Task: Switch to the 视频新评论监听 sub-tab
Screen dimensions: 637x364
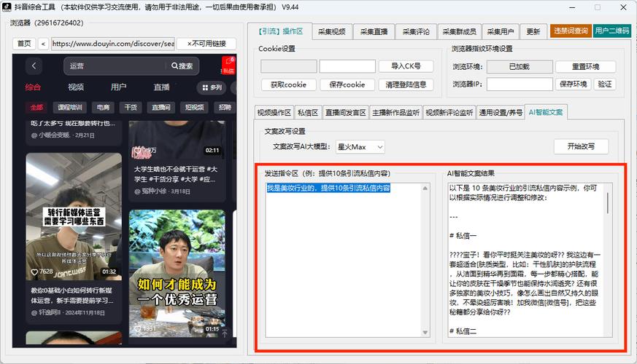Action: click(449, 113)
